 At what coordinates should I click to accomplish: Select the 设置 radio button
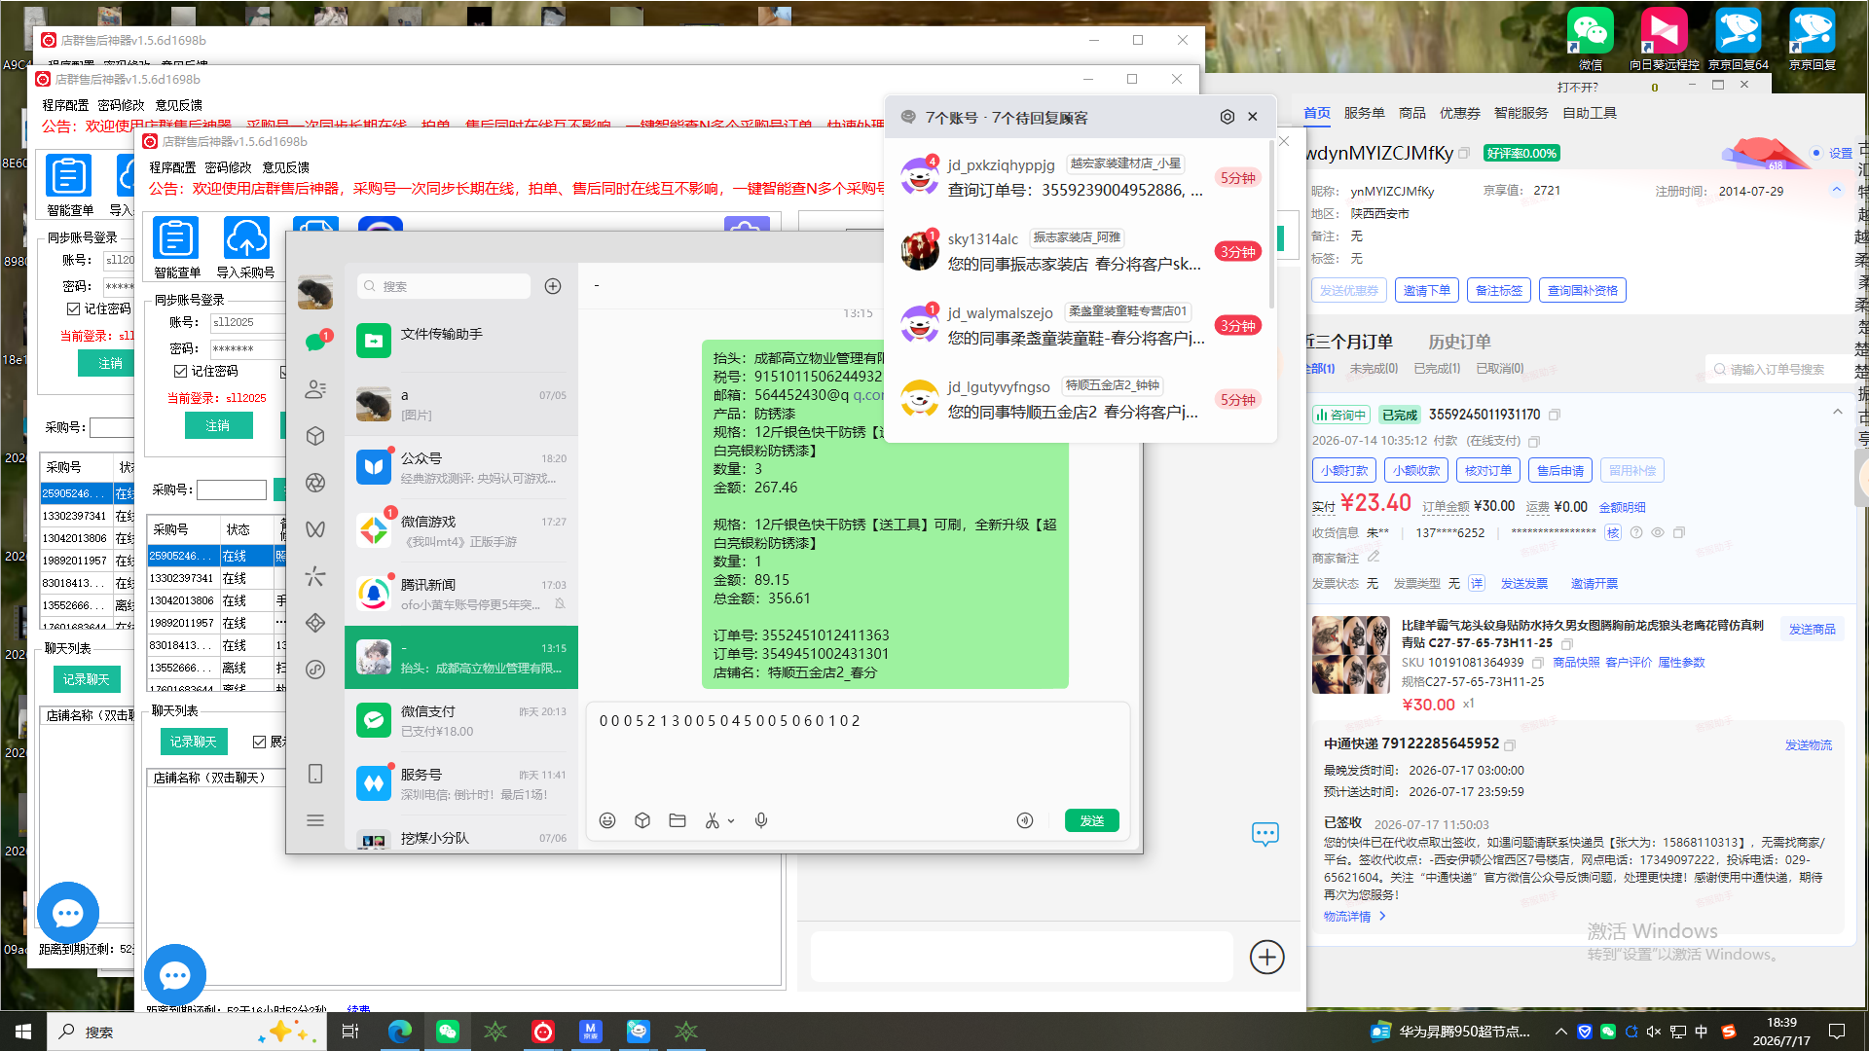pos(1816,153)
